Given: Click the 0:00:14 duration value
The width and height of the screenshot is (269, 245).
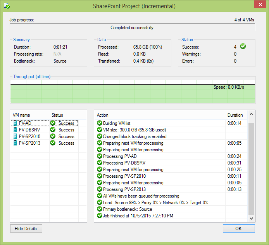Looking at the screenshot, I should (235, 123).
